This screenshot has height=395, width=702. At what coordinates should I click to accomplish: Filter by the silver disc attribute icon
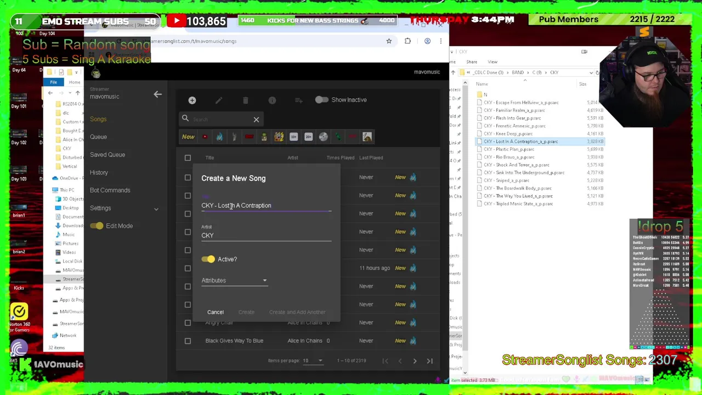tap(323, 137)
